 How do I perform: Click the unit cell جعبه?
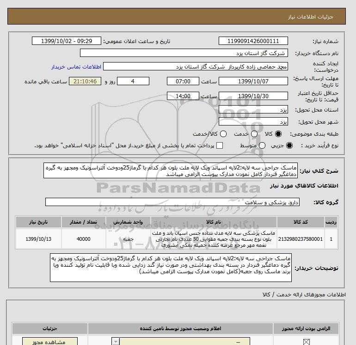click(x=128, y=239)
